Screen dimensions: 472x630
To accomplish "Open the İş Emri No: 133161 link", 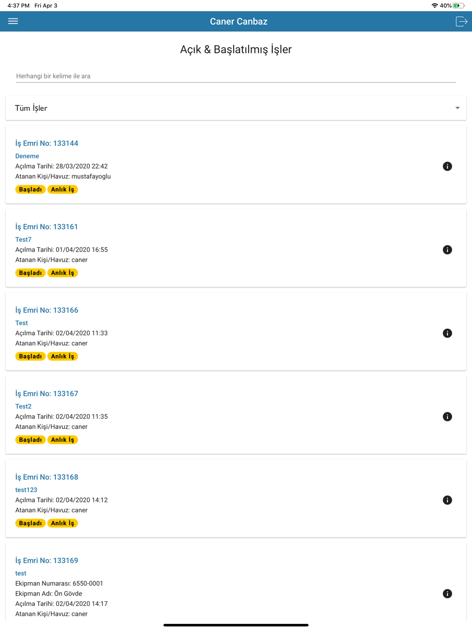I will (x=47, y=227).
